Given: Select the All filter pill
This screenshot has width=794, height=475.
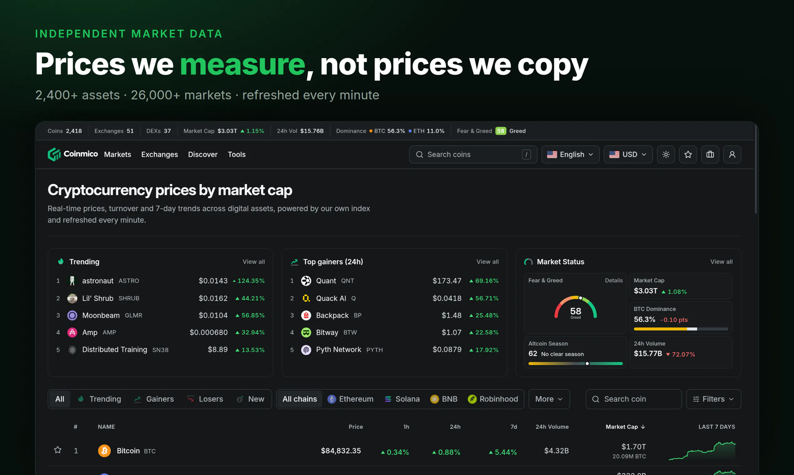Looking at the screenshot, I should 59,399.
